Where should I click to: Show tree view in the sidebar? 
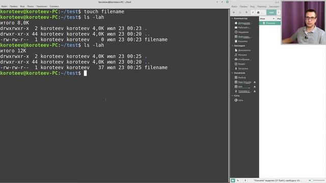coord(238,180)
